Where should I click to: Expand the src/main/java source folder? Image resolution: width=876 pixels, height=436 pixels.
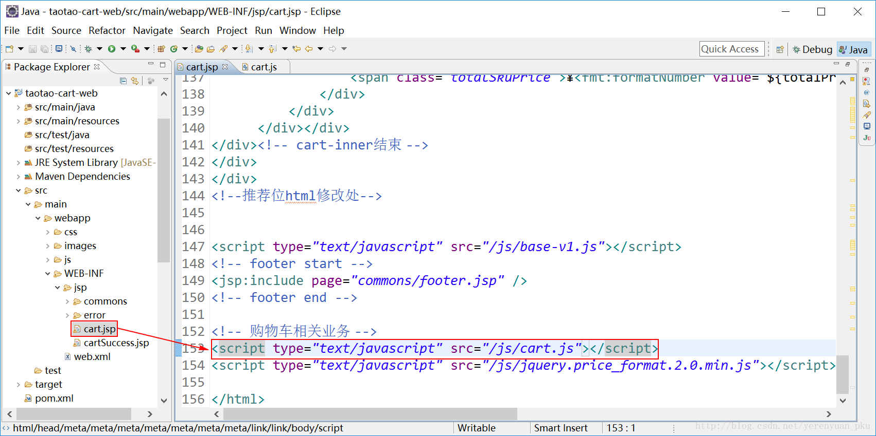pyautogui.click(x=19, y=107)
